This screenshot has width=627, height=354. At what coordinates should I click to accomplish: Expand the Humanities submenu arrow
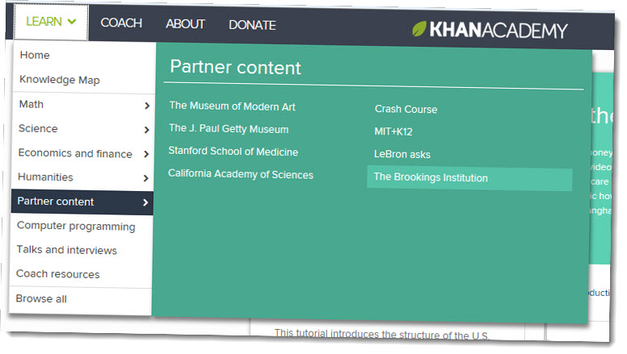(146, 178)
